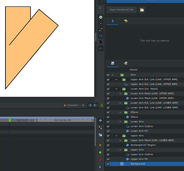Select Lower Arm Mask [LINK: UPPER ARM] region layer
184x171 pixels.
click(152, 98)
